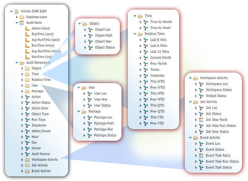
Task: Select the Prev QTD item
Action: click(157, 111)
